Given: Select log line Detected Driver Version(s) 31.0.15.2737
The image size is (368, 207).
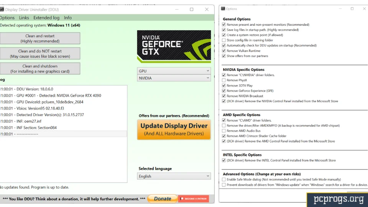Looking at the screenshot, I should pyautogui.click(x=63, y=115).
